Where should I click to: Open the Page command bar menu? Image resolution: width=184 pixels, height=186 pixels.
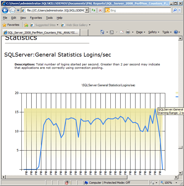(141, 32)
